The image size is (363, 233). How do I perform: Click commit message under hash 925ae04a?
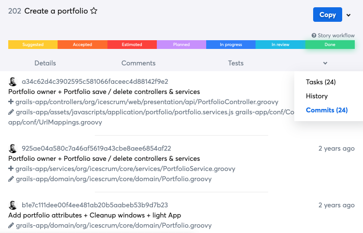(x=104, y=158)
